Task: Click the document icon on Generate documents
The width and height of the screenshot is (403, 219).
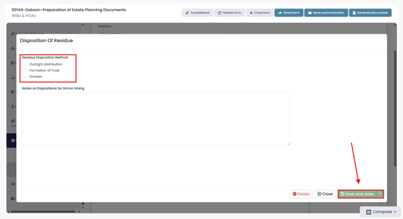Action: point(354,13)
